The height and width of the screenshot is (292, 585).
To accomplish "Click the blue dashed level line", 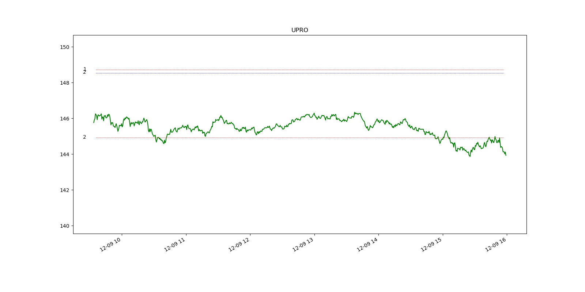I will click(300, 73).
